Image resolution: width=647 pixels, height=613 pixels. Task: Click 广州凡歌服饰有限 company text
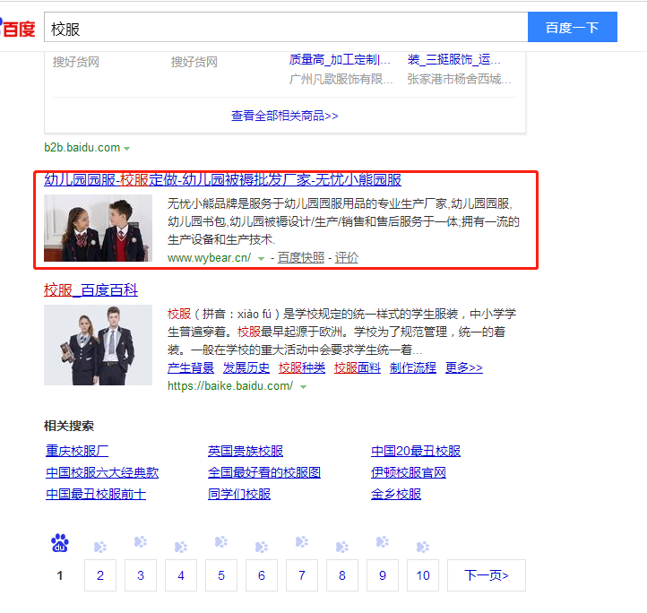pos(341,79)
